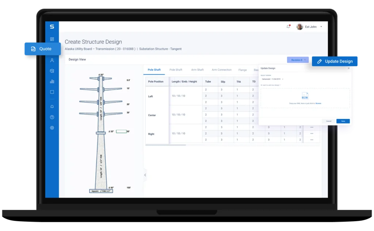The height and width of the screenshot is (231, 374).
Task: Click the Browse link in upload area
Action: (318, 103)
